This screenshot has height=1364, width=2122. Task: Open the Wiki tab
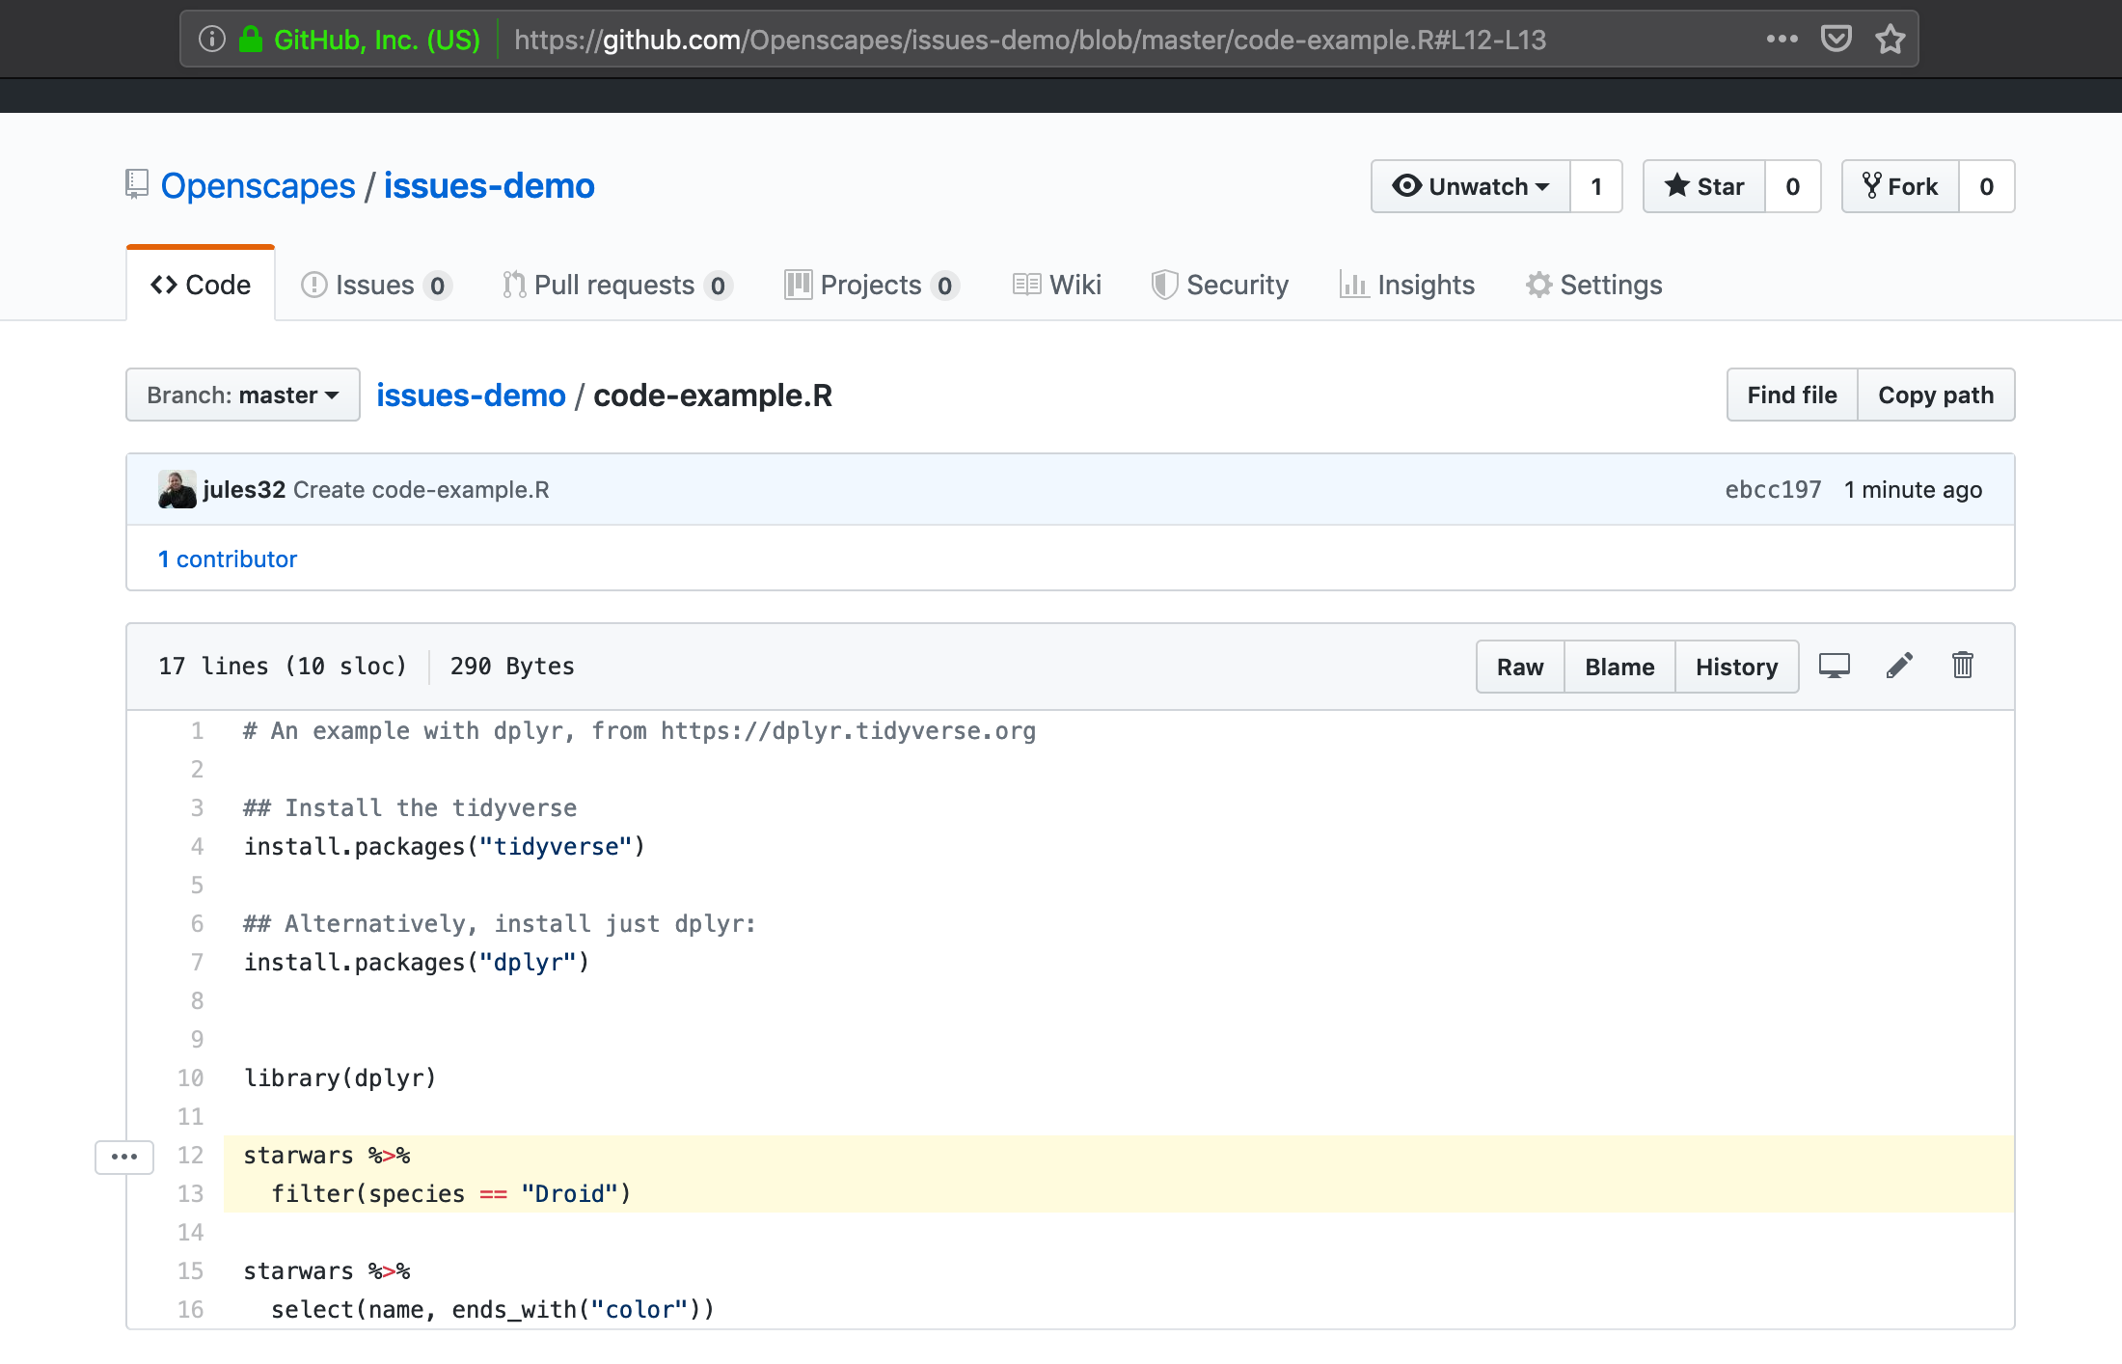[x=1057, y=285]
